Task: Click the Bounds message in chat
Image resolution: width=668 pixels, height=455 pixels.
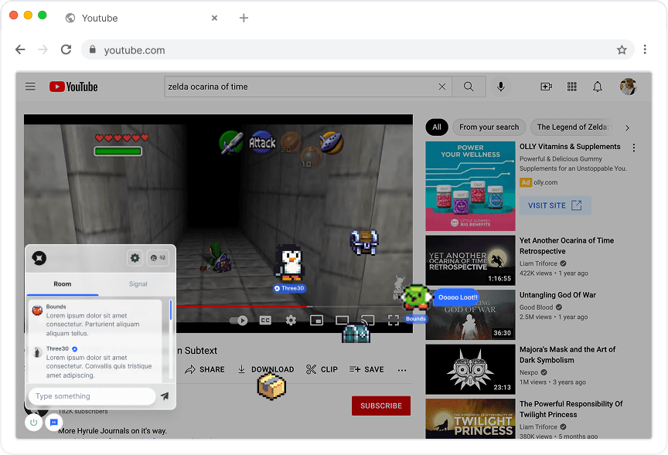Action: pos(97,320)
